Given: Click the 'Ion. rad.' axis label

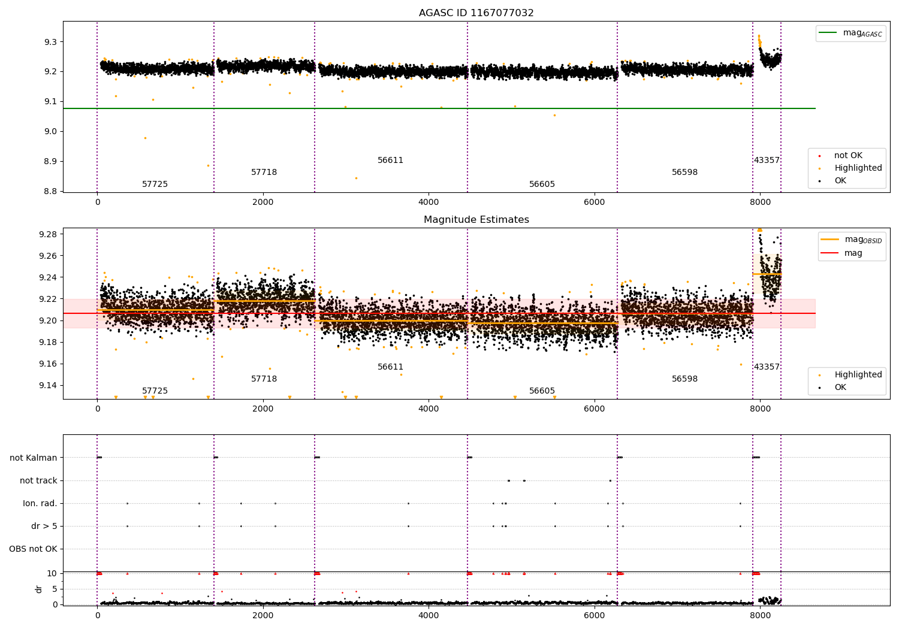Looking at the screenshot, I should click(x=40, y=503).
